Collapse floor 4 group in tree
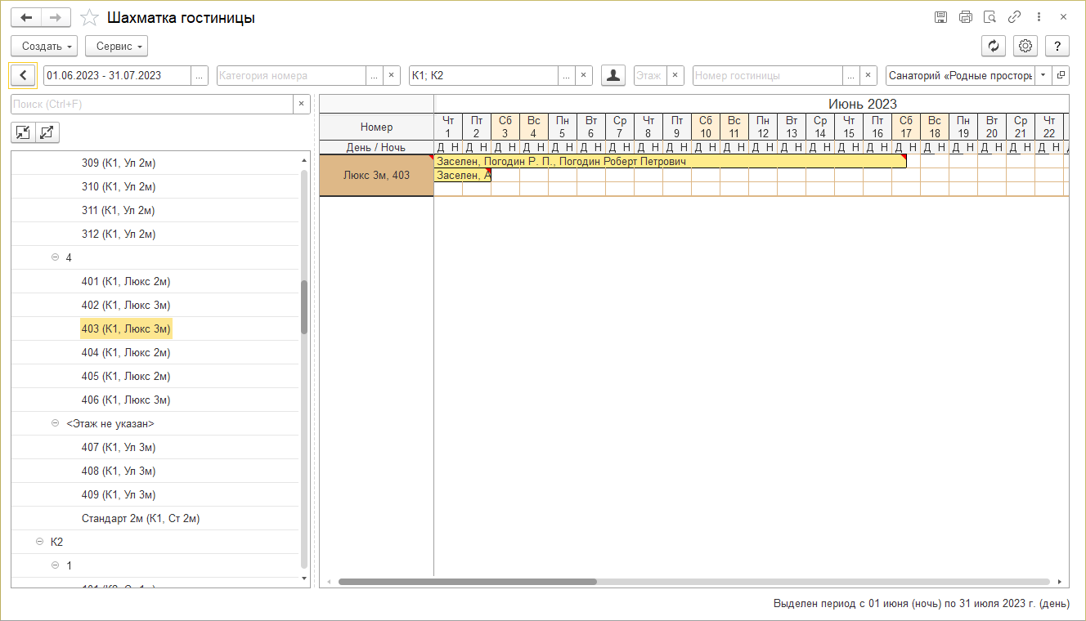The height and width of the screenshot is (621, 1086). point(56,257)
